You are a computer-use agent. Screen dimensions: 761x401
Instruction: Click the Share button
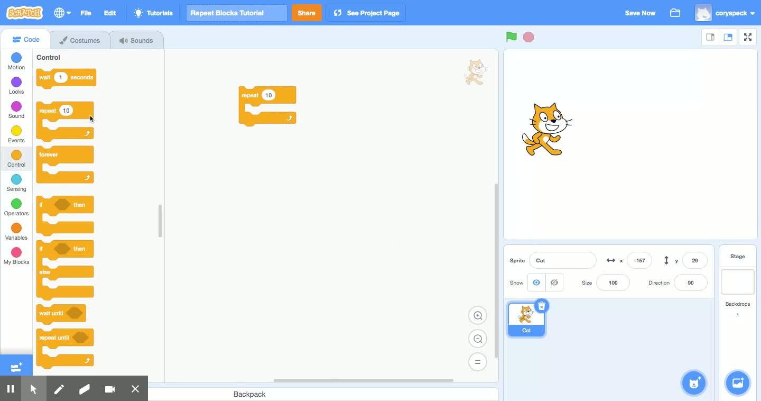pos(307,13)
